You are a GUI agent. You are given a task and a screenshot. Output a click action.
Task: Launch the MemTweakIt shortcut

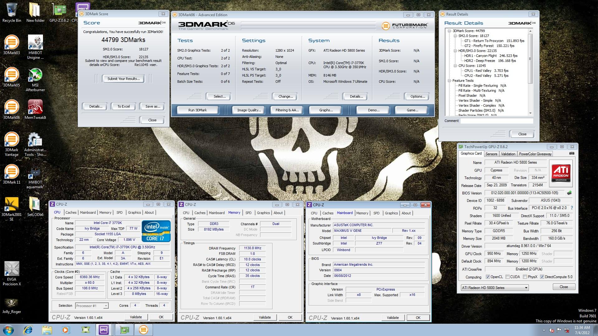(35, 110)
